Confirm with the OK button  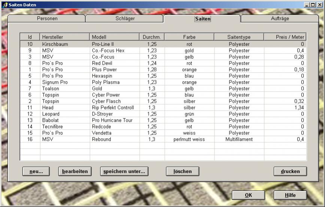click(248, 195)
